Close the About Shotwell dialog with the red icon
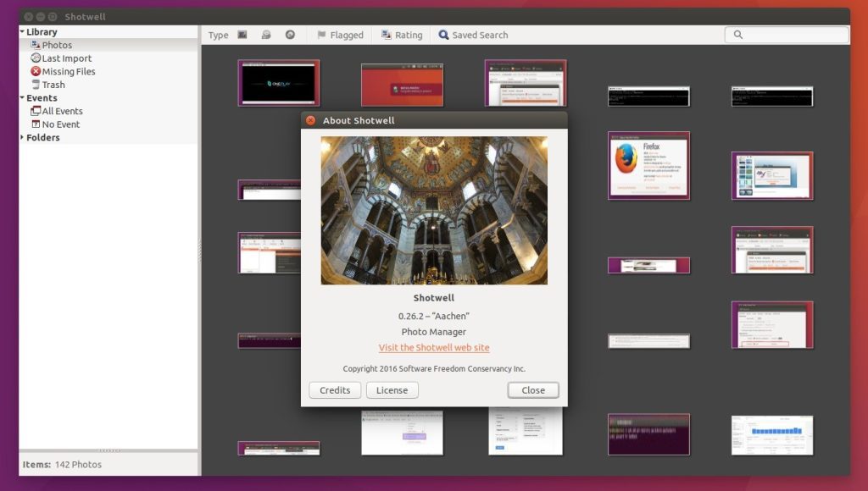This screenshot has width=868, height=491. (310, 120)
